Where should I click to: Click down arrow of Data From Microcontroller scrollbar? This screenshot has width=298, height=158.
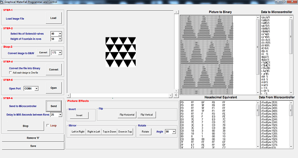(291, 146)
